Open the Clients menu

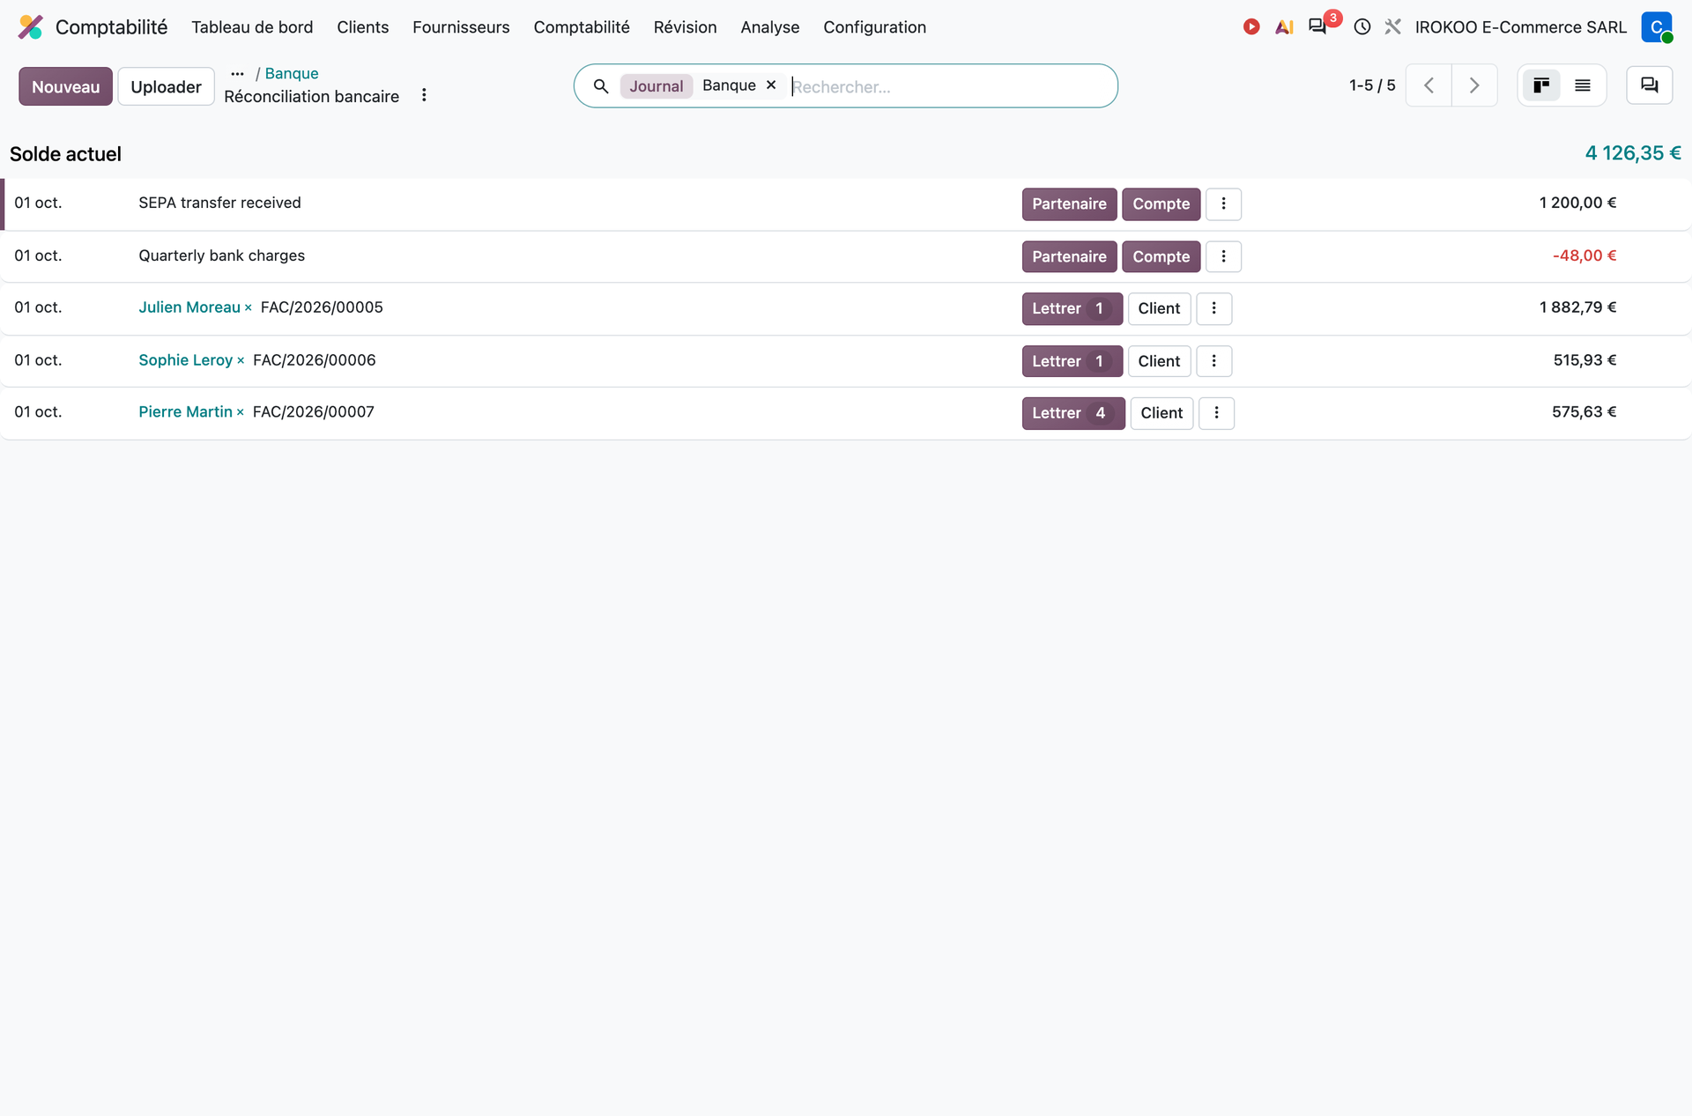tap(362, 27)
